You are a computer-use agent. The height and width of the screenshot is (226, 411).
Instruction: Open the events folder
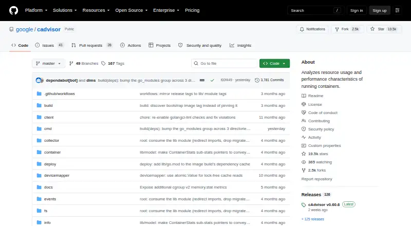point(50,199)
